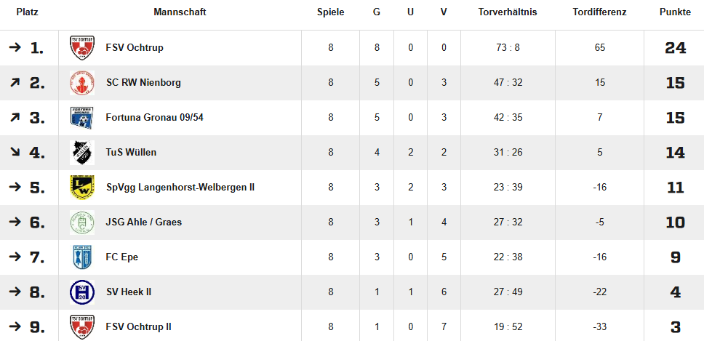
Task: Click the Tordifferenz column header
Action: [599, 12]
